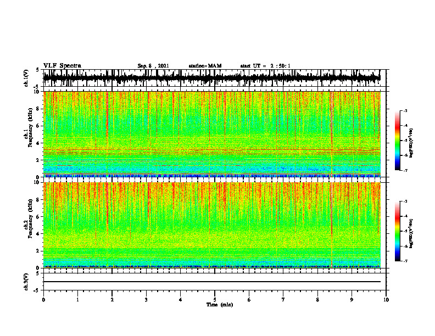Click the ch.1 voltage waveform trace
The height and width of the screenshot is (336, 435).
(x=211, y=78)
